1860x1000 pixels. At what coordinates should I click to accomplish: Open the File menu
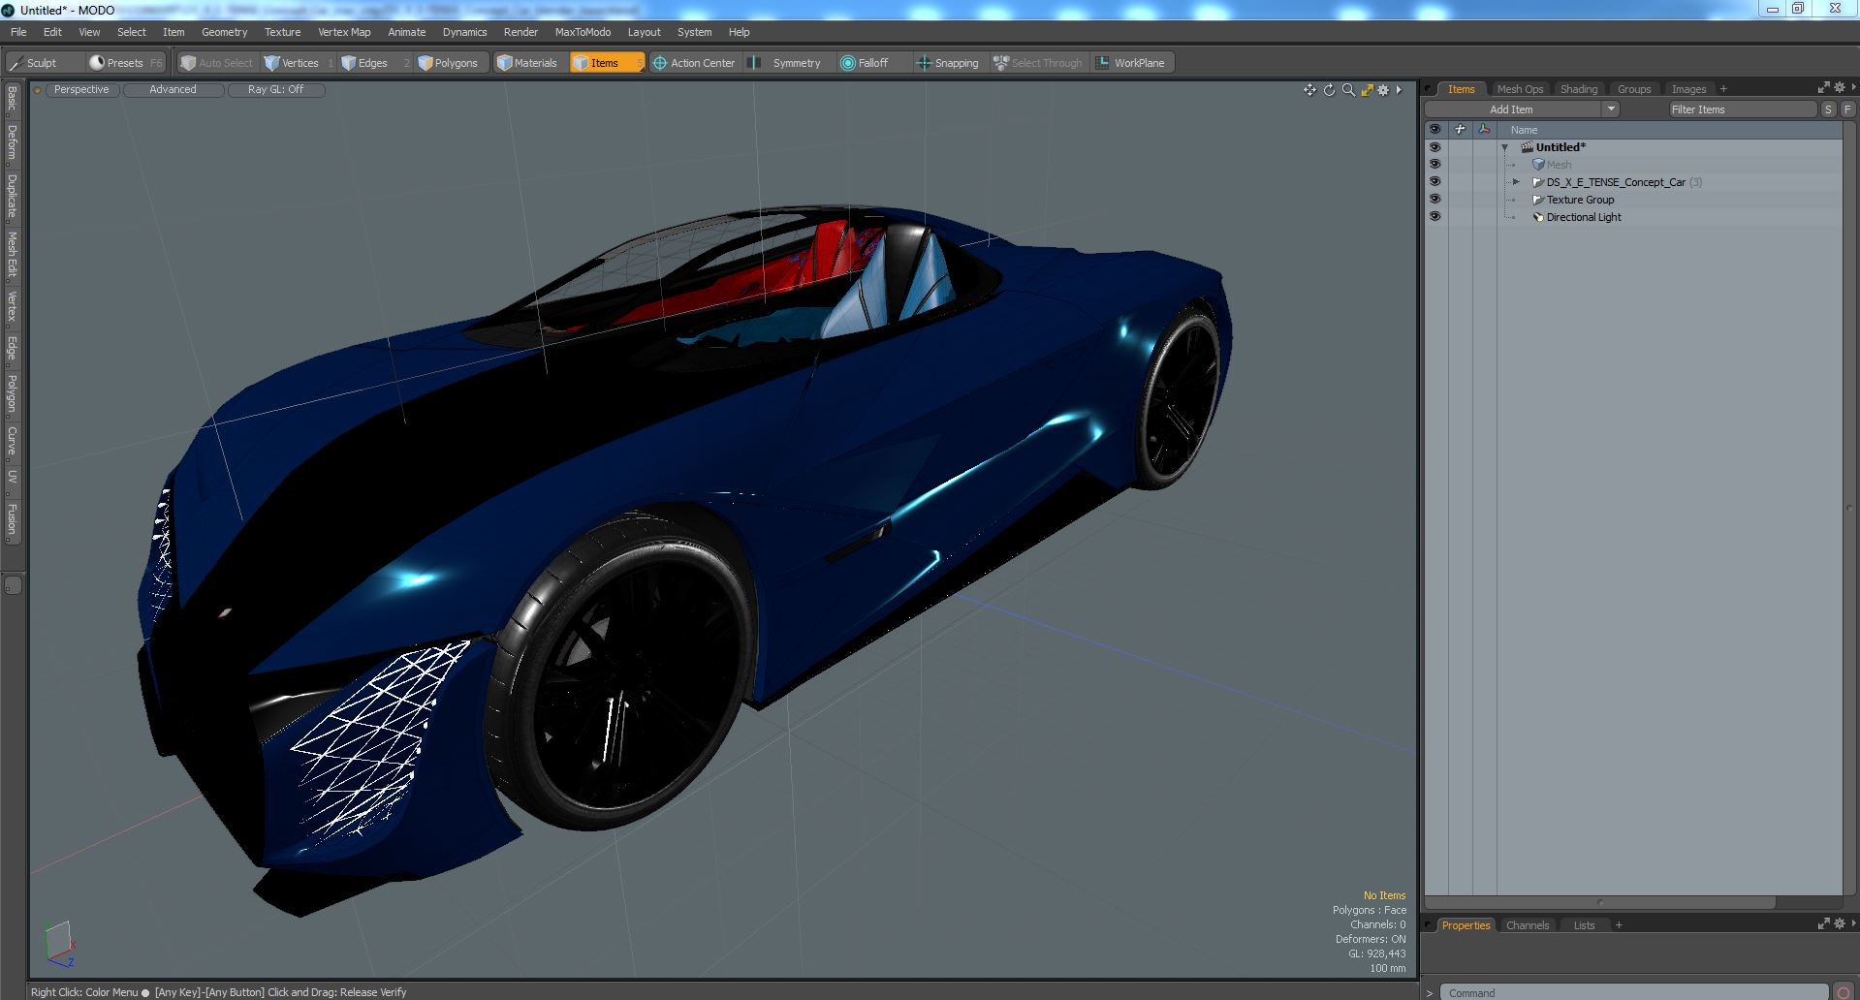(18, 32)
